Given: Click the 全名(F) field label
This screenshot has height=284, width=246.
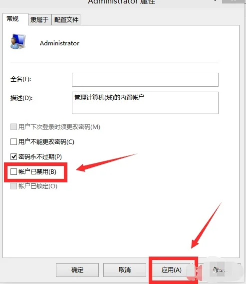Looking at the screenshot, I should (20, 79).
